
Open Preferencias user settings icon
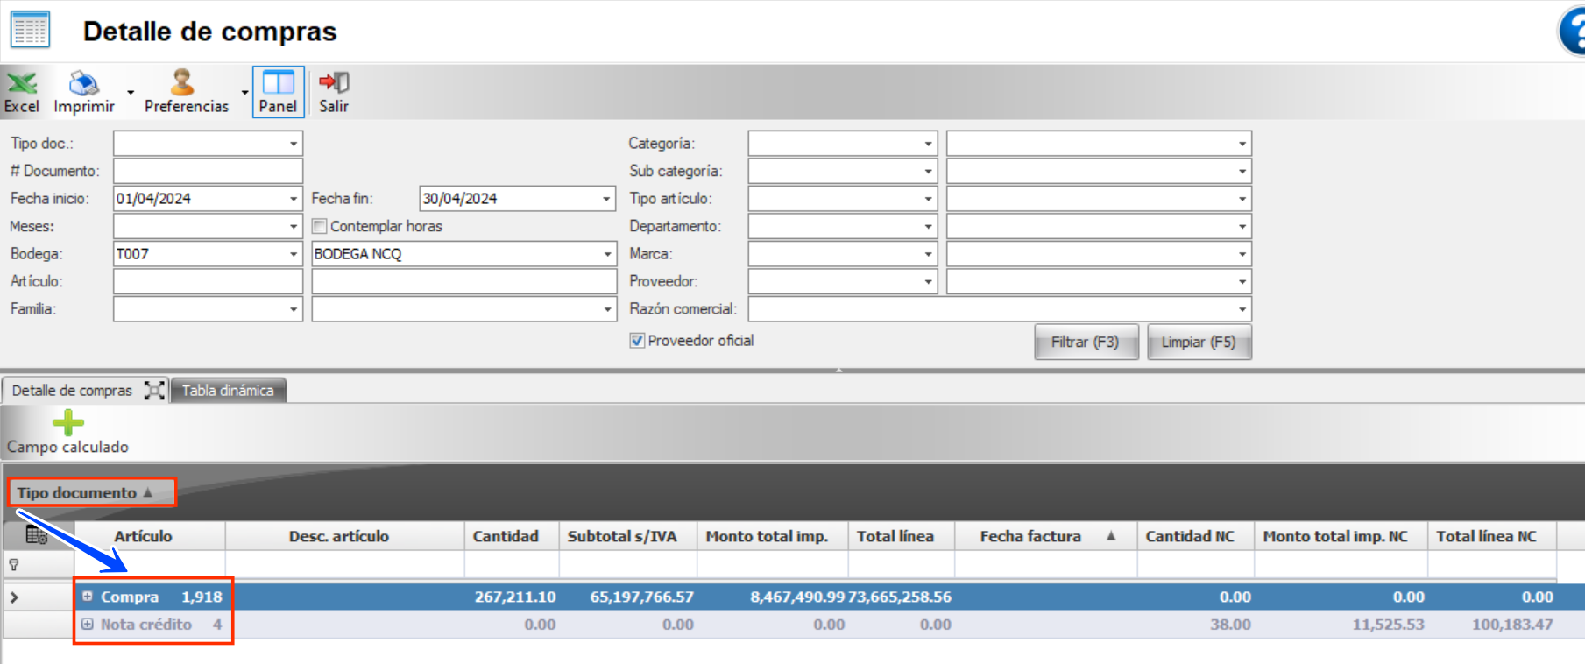182,85
